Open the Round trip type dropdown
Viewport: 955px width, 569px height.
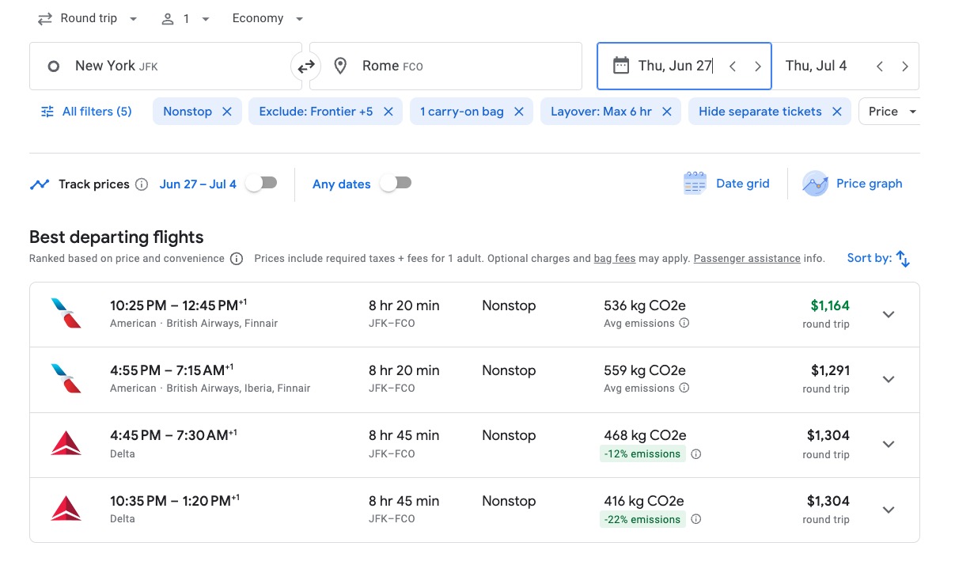click(87, 18)
